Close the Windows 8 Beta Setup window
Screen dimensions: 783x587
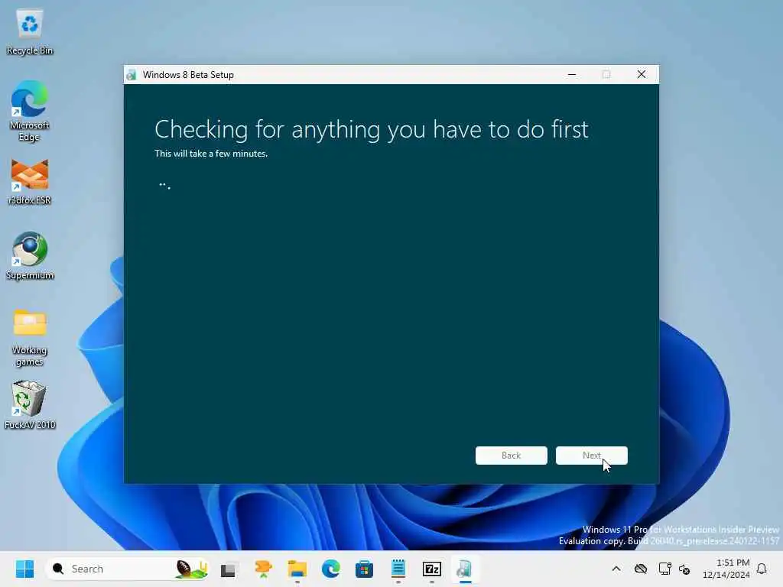click(642, 74)
